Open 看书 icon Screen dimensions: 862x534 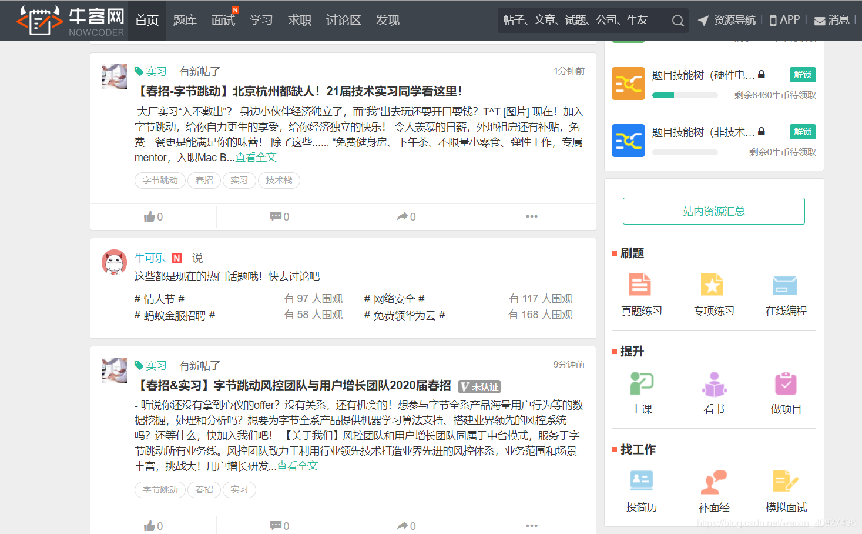click(x=714, y=383)
